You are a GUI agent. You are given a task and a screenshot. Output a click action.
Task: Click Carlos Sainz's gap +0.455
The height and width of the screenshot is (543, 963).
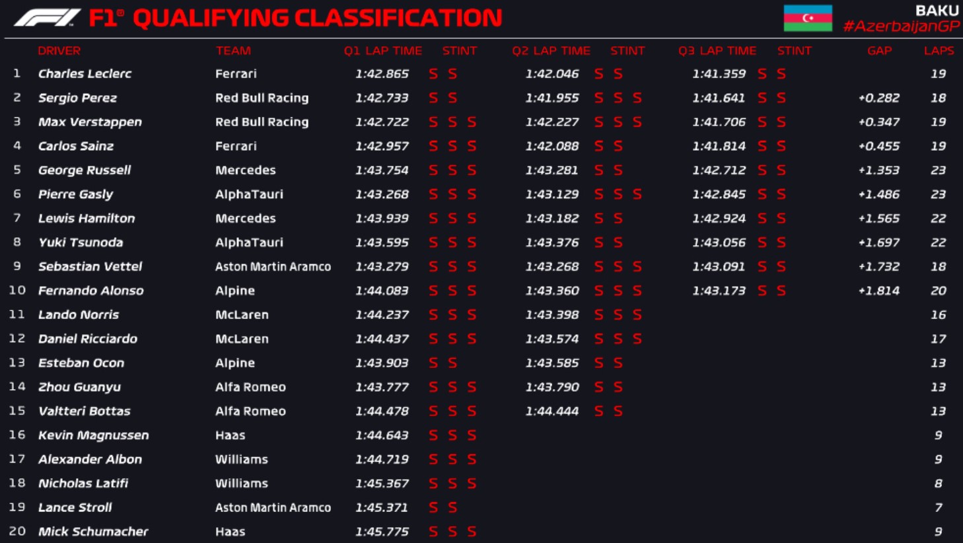879,146
